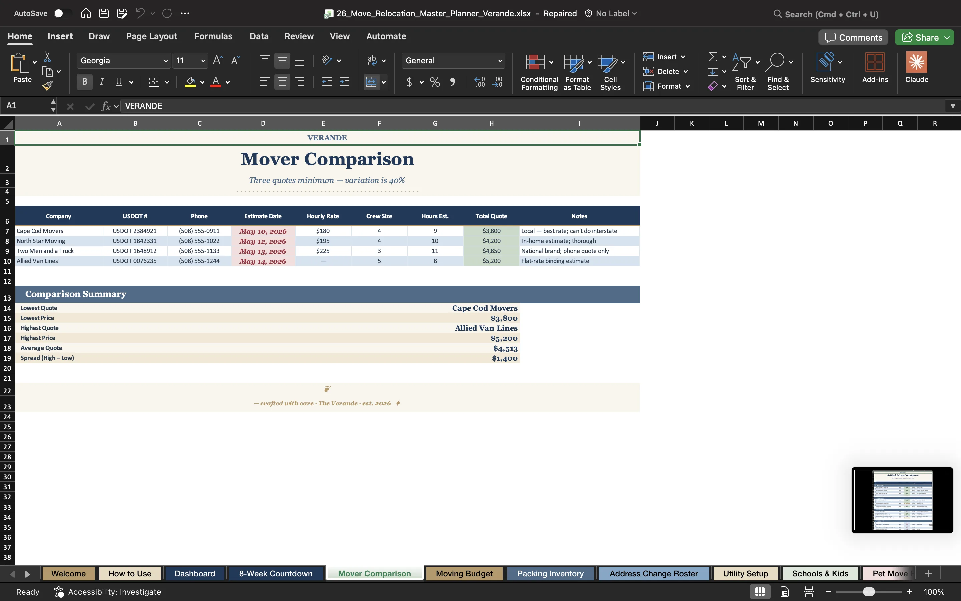Image resolution: width=961 pixels, height=601 pixels.
Task: Click the Undo arrow icon
Action: (140, 13)
